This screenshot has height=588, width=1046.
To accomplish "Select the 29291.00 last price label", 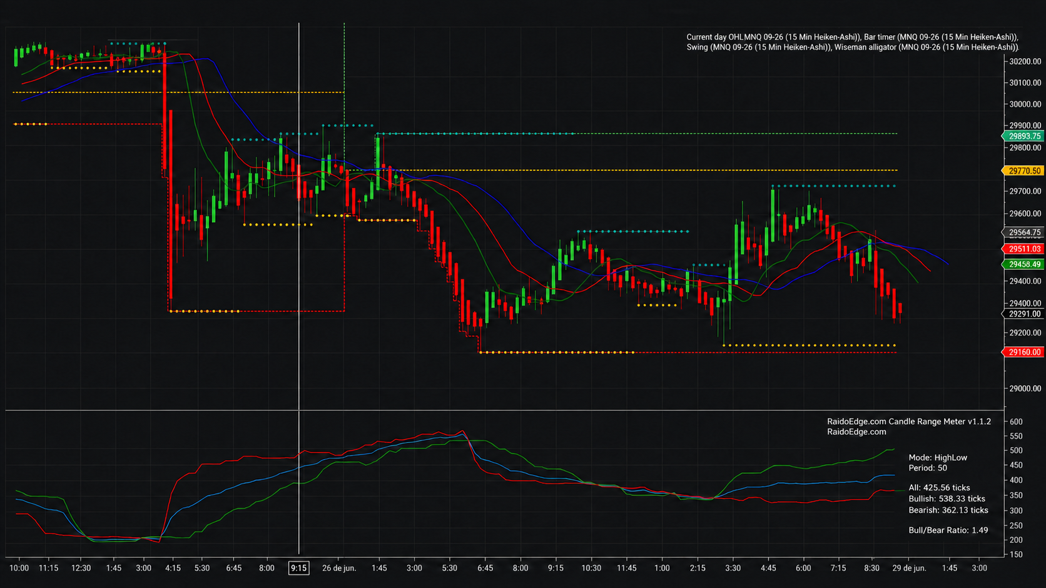I will (x=1023, y=314).
